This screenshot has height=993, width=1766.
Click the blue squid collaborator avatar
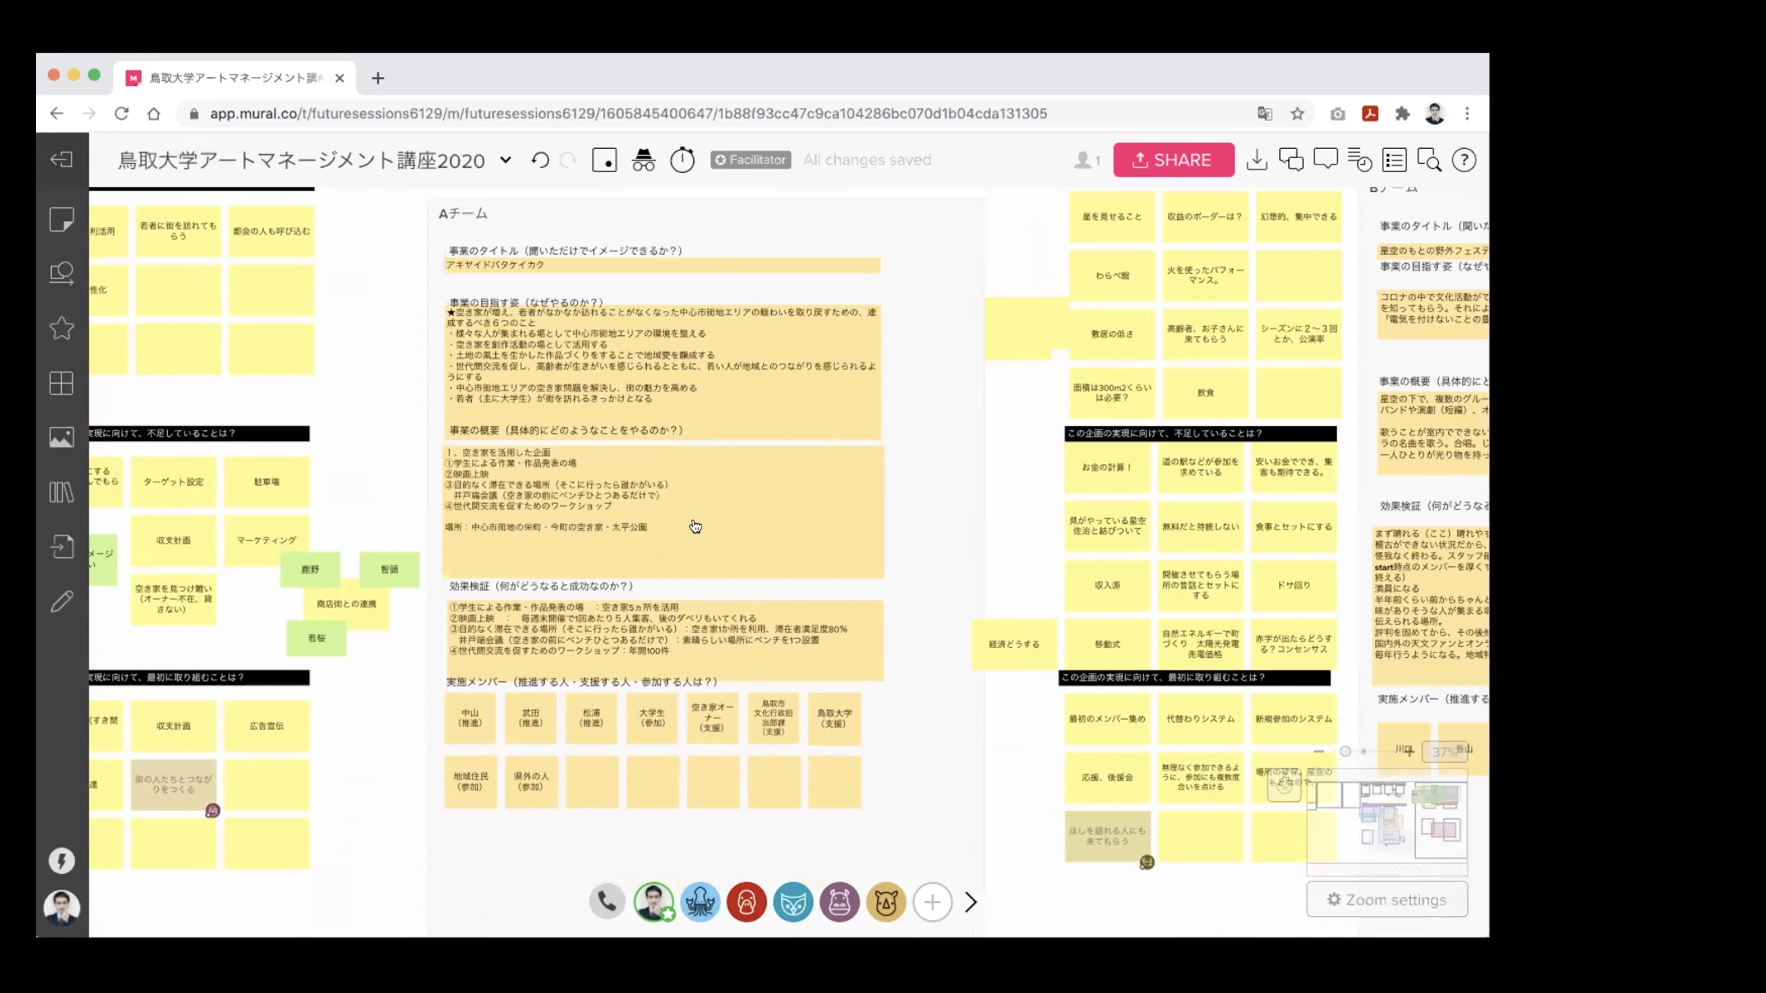700,902
